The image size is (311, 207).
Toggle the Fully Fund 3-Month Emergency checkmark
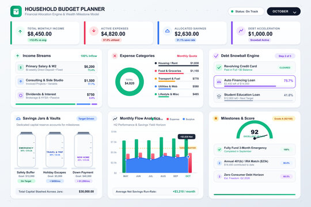219,149
